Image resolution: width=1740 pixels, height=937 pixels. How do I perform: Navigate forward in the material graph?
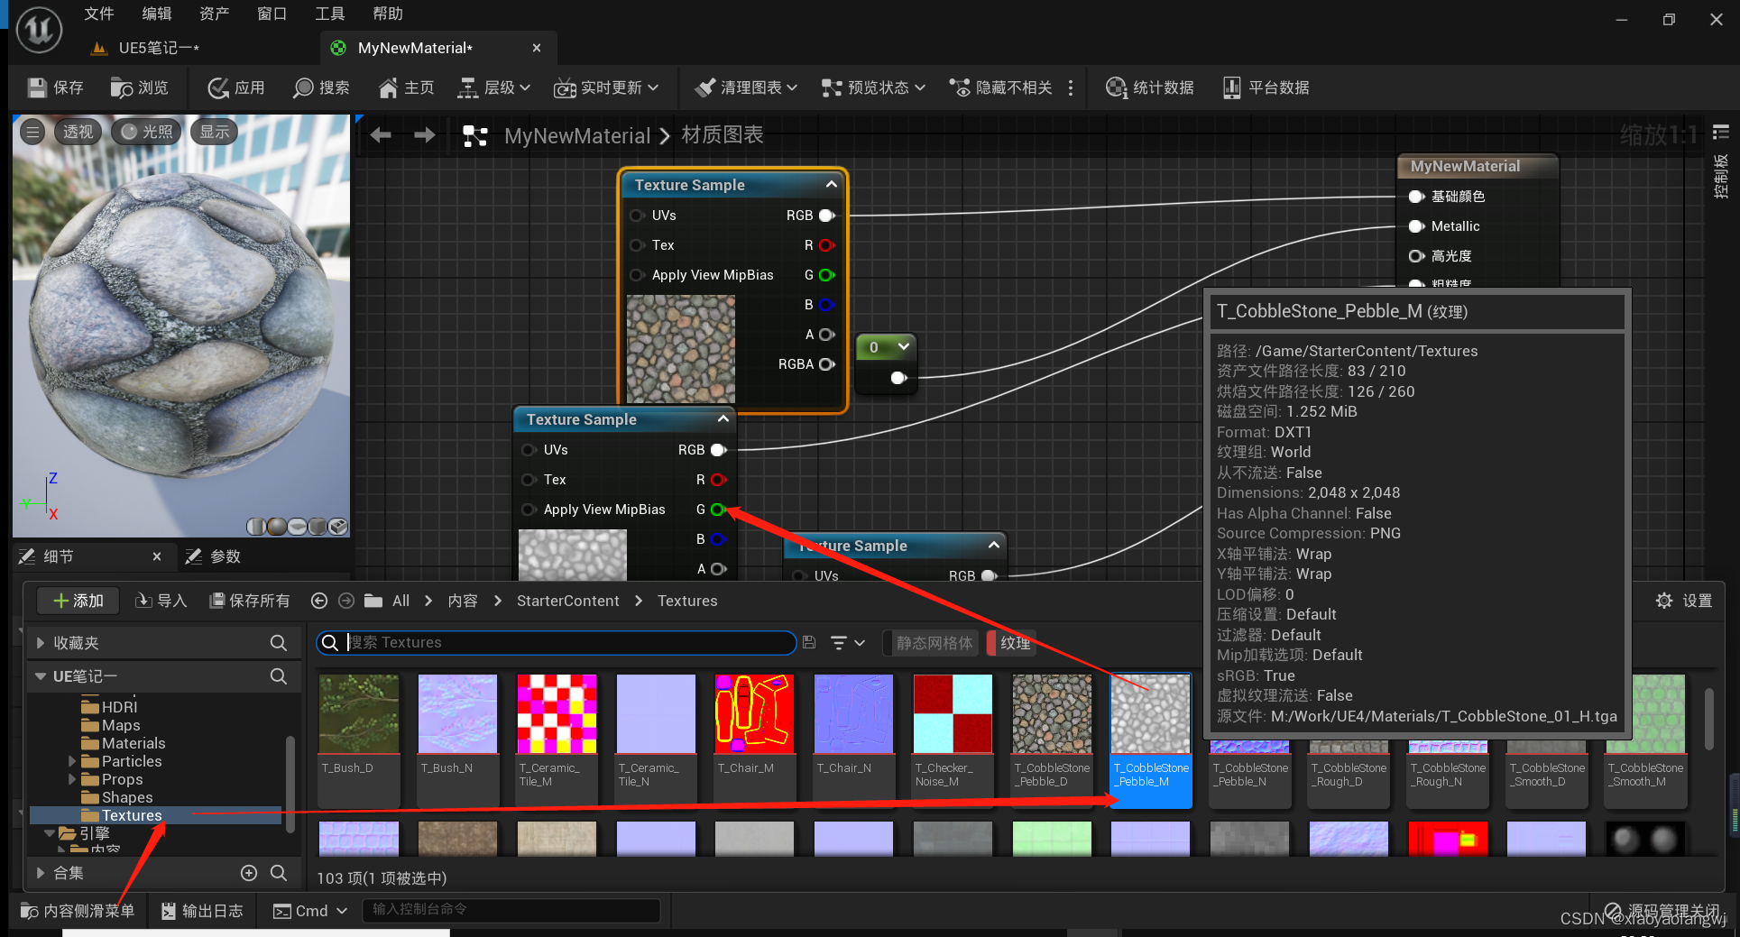[424, 135]
